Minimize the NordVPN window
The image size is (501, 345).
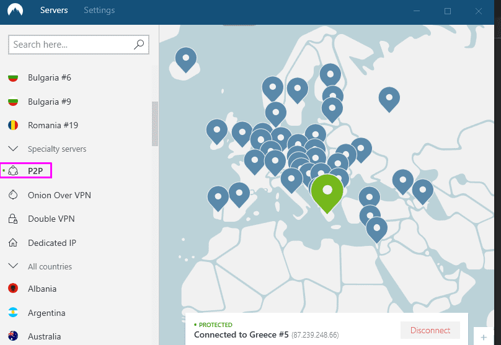(x=416, y=11)
